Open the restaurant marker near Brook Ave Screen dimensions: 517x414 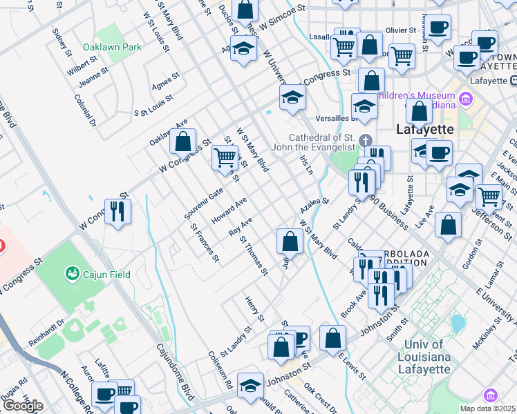(381, 297)
